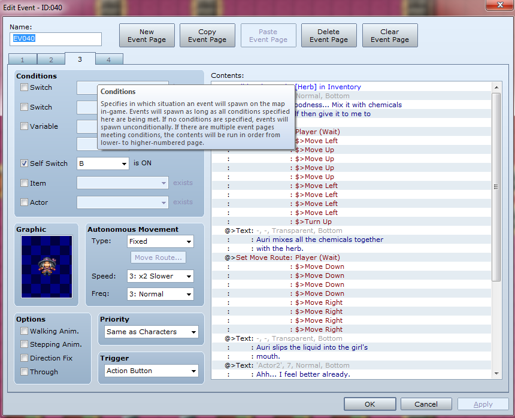Open the Item exists dropdown
Screen dimensions: 515x418
tap(123, 183)
